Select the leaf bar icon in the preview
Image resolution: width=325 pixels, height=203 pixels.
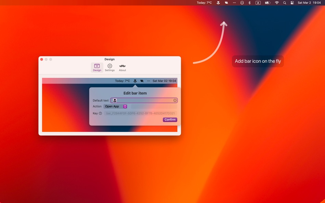click(x=142, y=81)
